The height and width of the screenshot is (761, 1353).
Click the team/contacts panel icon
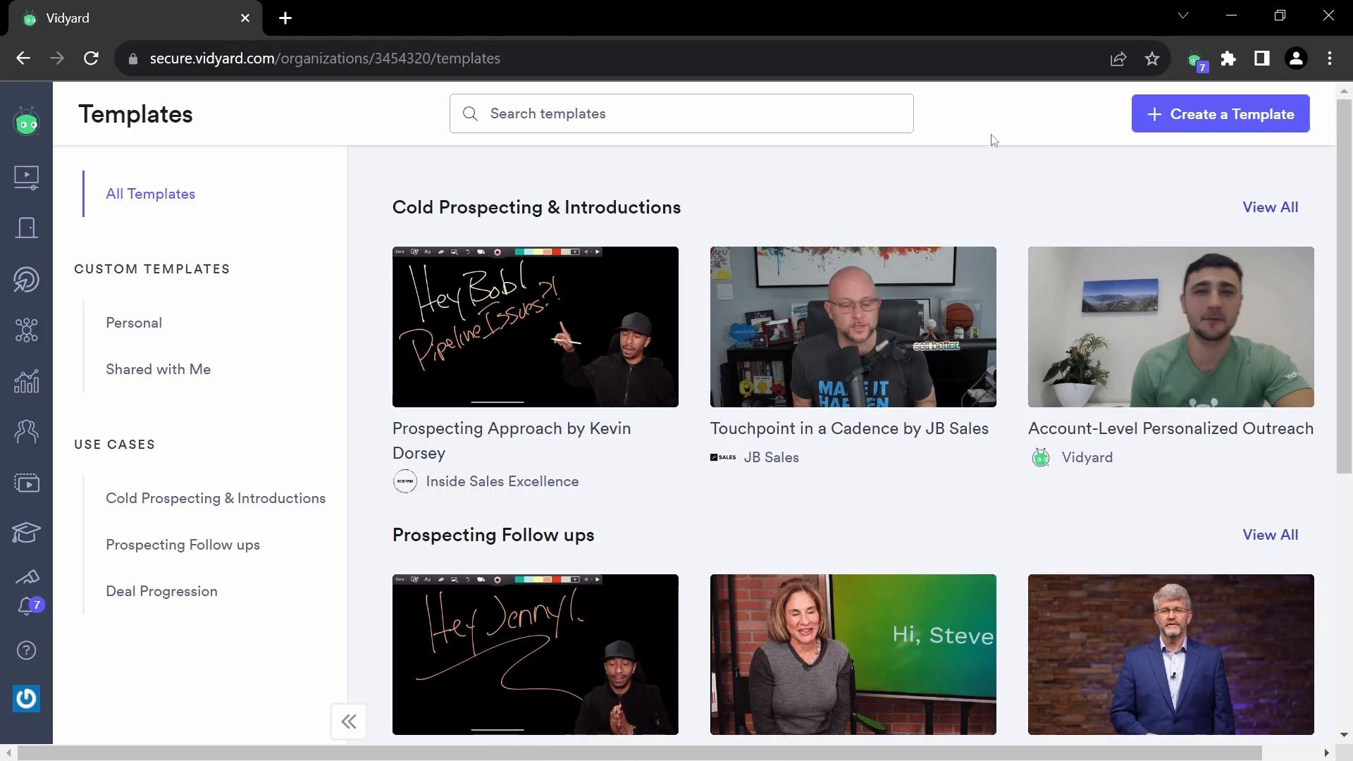point(26,431)
